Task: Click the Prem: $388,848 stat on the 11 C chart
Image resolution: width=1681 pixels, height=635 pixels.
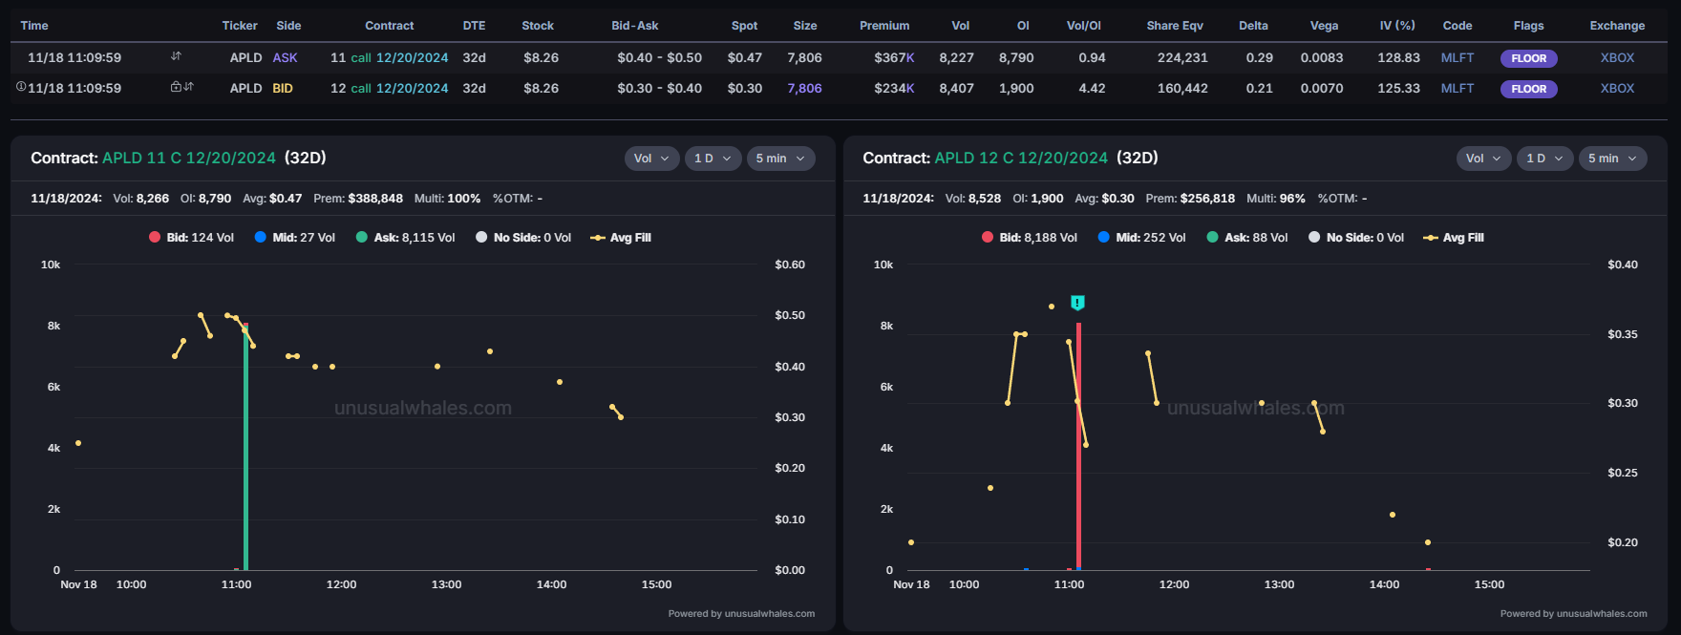Action: coord(358,199)
